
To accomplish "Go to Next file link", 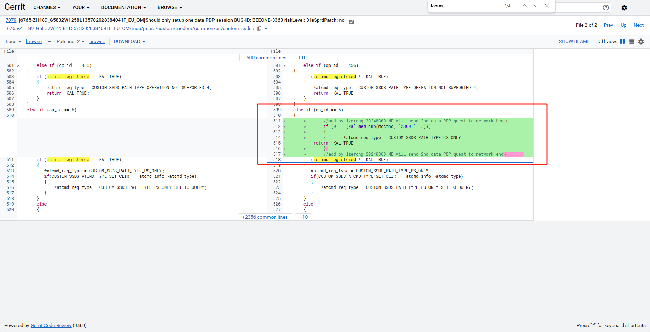I will pyautogui.click(x=639, y=25).
